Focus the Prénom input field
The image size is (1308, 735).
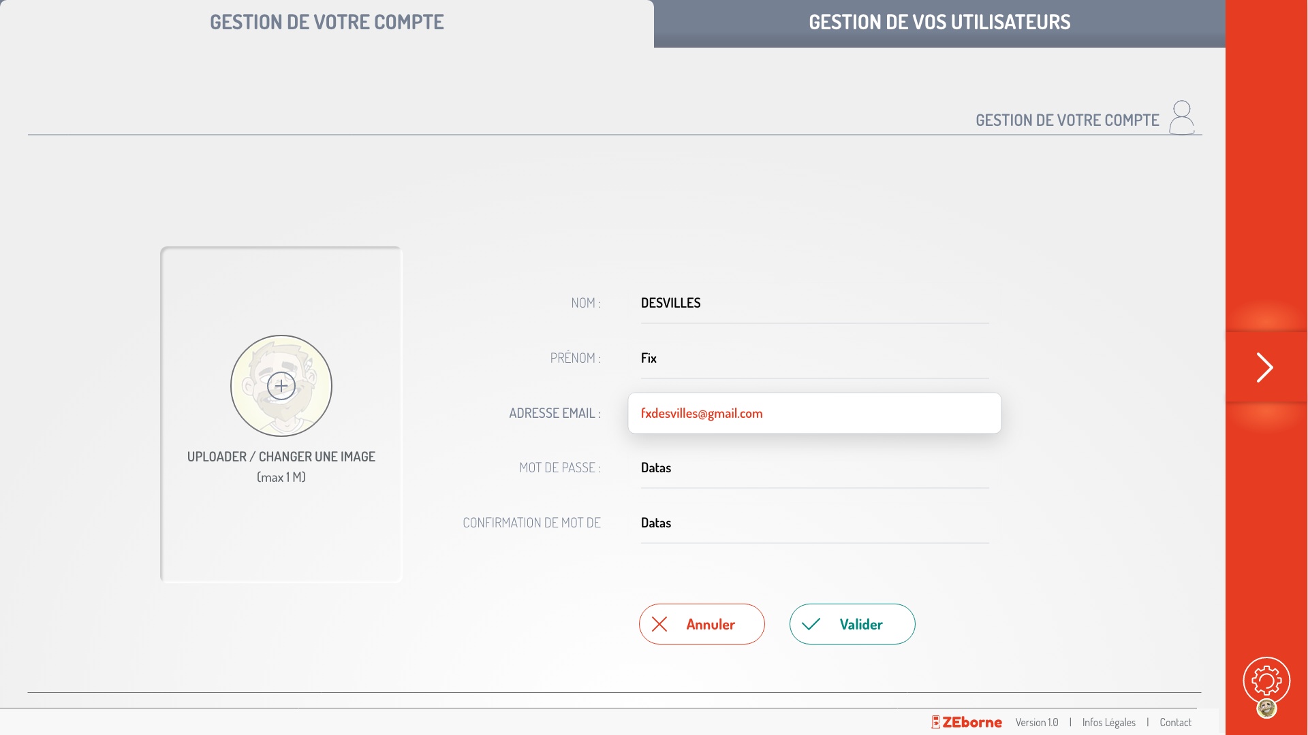click(x=814, y=359)
